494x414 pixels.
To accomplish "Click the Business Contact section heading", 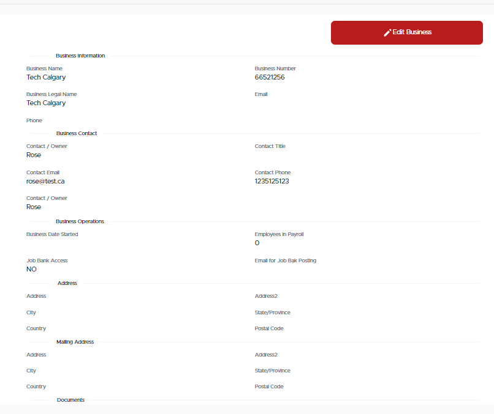I will 77,133.
